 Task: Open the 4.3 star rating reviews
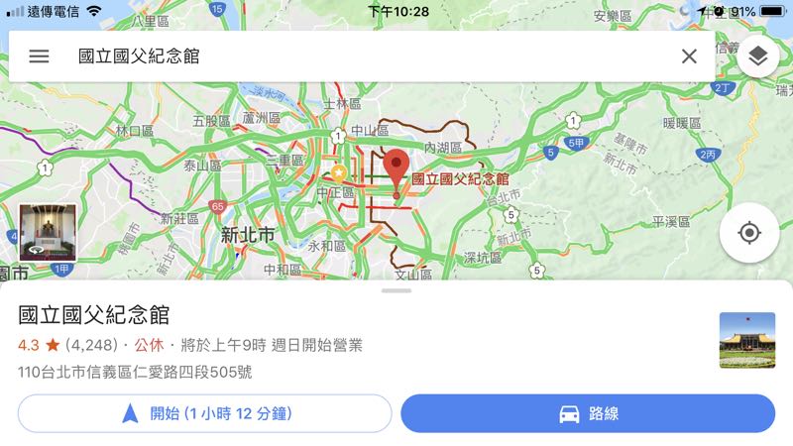click(67, 345)
